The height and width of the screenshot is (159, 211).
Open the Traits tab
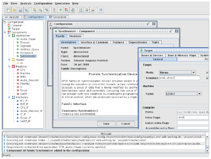155,42
